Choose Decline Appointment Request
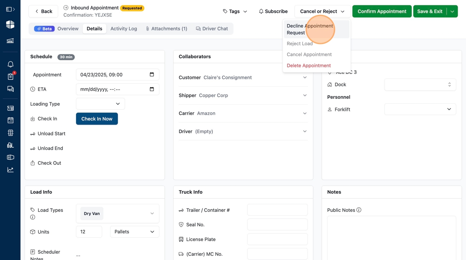 (x=317, y=29)
